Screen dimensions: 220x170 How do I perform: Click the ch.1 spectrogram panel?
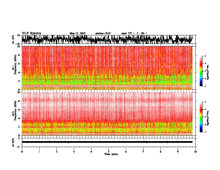click(107, 68)
